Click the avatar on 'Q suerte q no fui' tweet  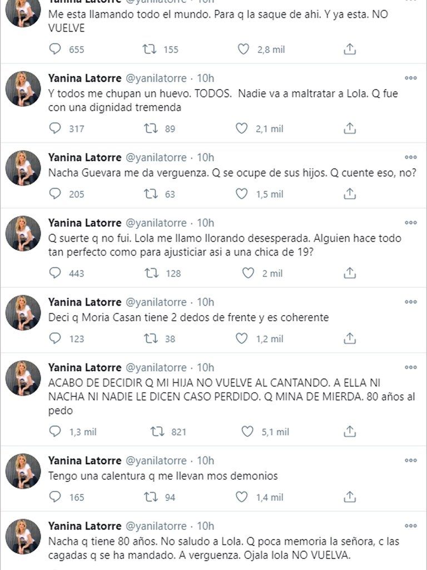(x=23, y=233)
